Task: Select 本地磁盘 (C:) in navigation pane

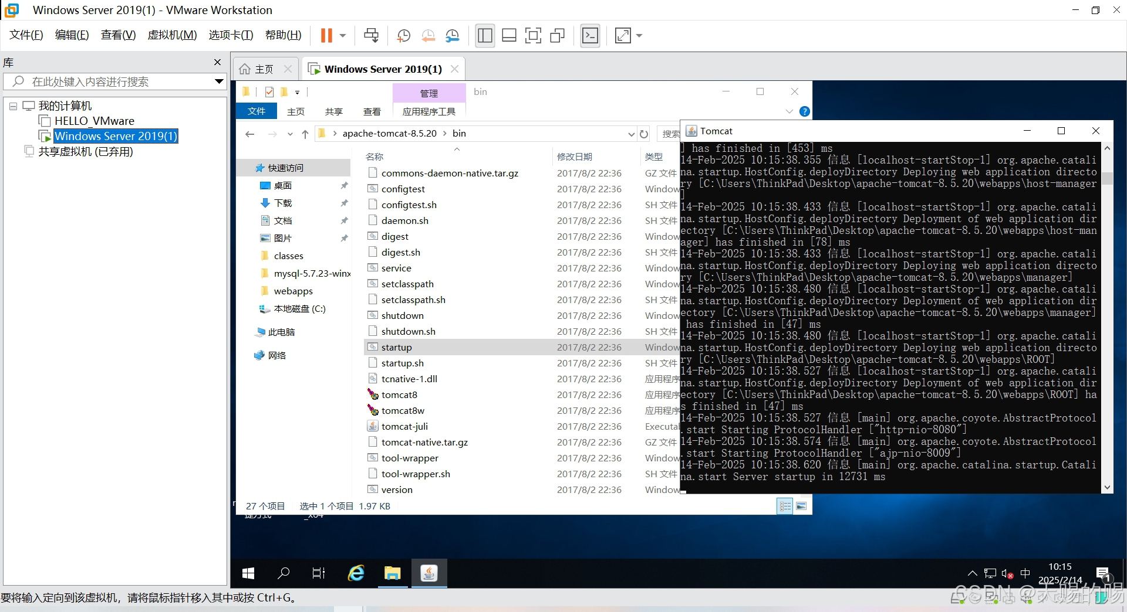Action: (x=300, y=309)
